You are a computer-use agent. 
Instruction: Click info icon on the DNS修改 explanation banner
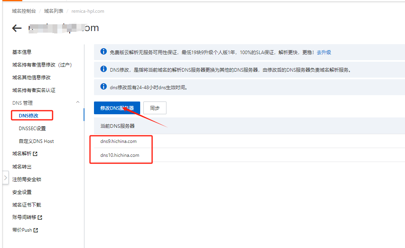pos(104,69)
